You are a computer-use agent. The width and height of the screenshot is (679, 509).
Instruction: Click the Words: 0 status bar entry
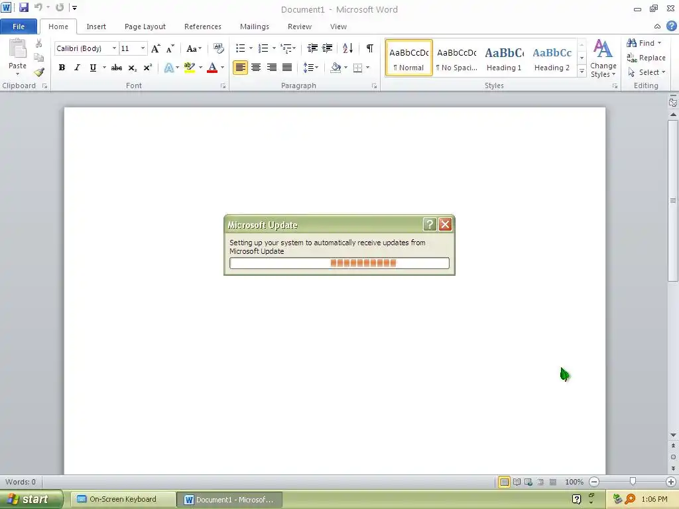(x=21, y=482)
